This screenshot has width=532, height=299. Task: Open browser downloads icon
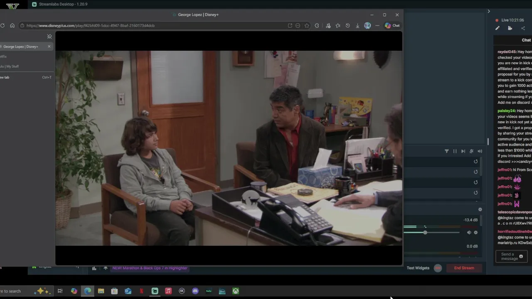357,25
